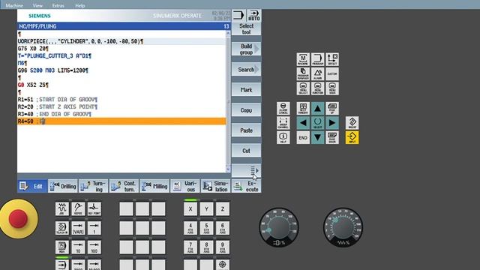Expand the Search softkey
This screenshot has height=270, width=480.
pos(246,70)
